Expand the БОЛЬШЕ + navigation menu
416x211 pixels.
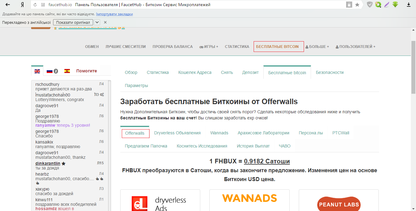317,47
